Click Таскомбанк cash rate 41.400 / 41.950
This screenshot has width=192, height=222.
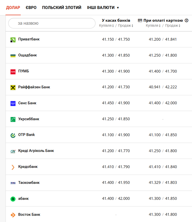pos(116,183)
